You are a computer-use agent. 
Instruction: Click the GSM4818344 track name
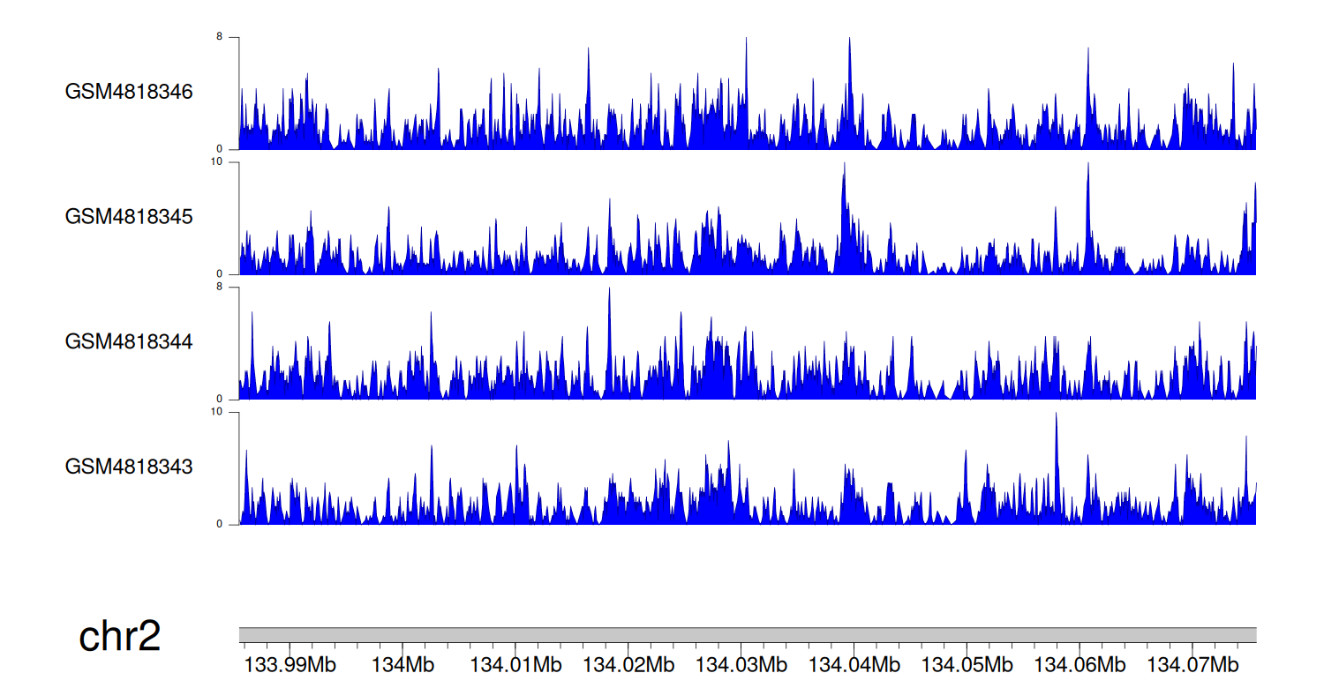[x=129, y=341]
